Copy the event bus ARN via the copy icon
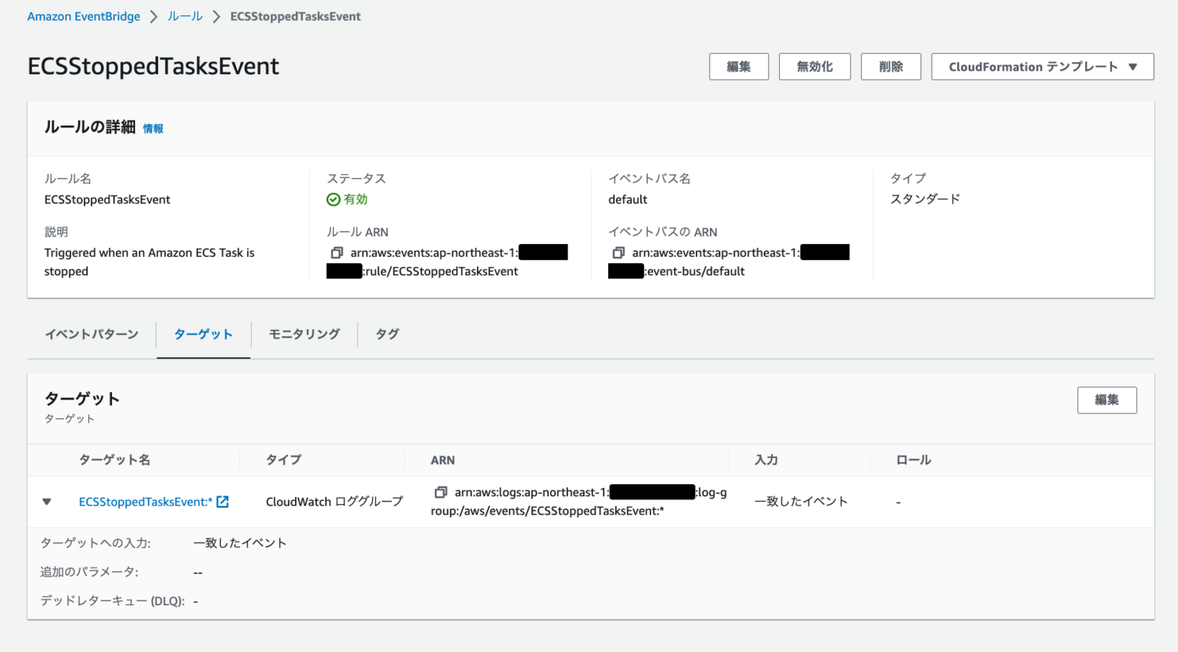1178x652 pixels. (x=618, y=252)
